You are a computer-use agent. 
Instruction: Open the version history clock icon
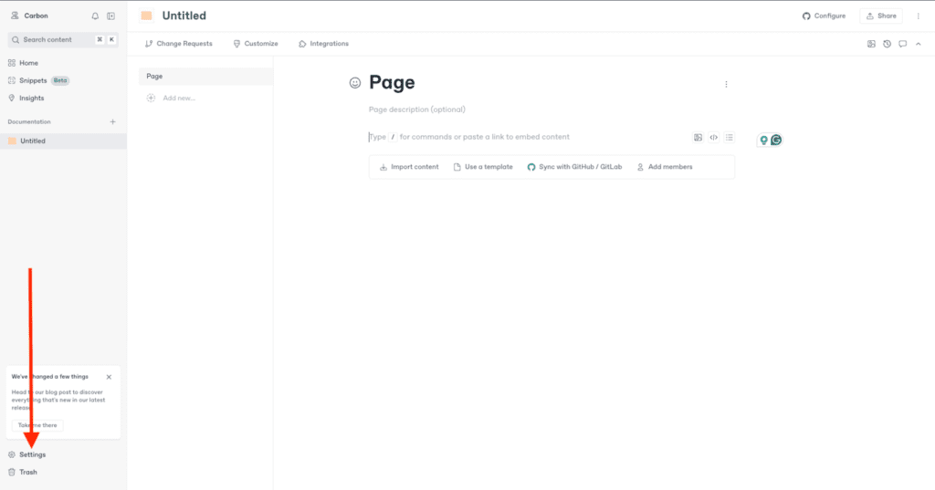point(887,44)
